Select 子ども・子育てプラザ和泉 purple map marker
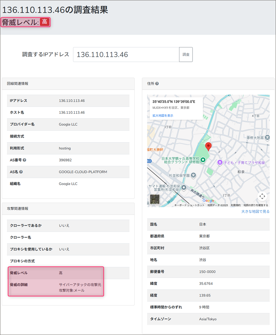The width and height of the screenshot is (276, 335). (219, 162)
